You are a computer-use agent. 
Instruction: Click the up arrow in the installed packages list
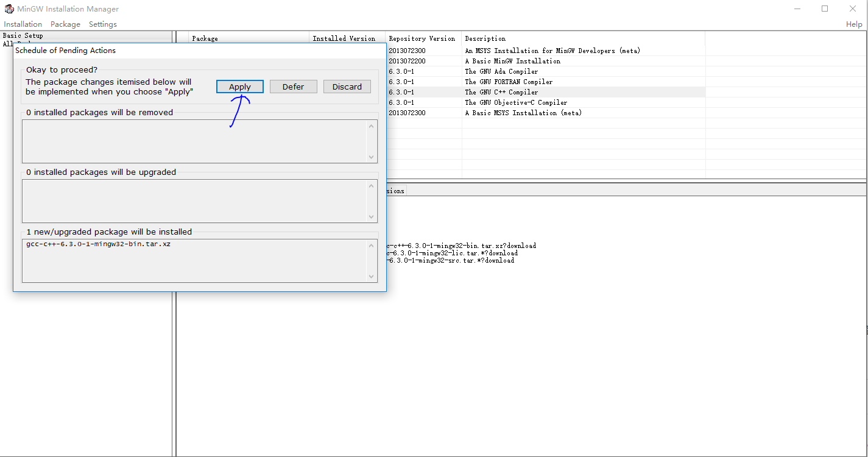372,246
